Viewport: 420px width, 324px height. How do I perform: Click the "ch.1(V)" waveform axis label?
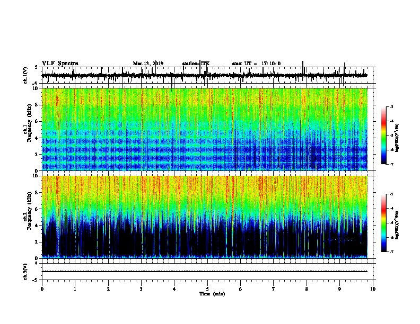(25, 75)
